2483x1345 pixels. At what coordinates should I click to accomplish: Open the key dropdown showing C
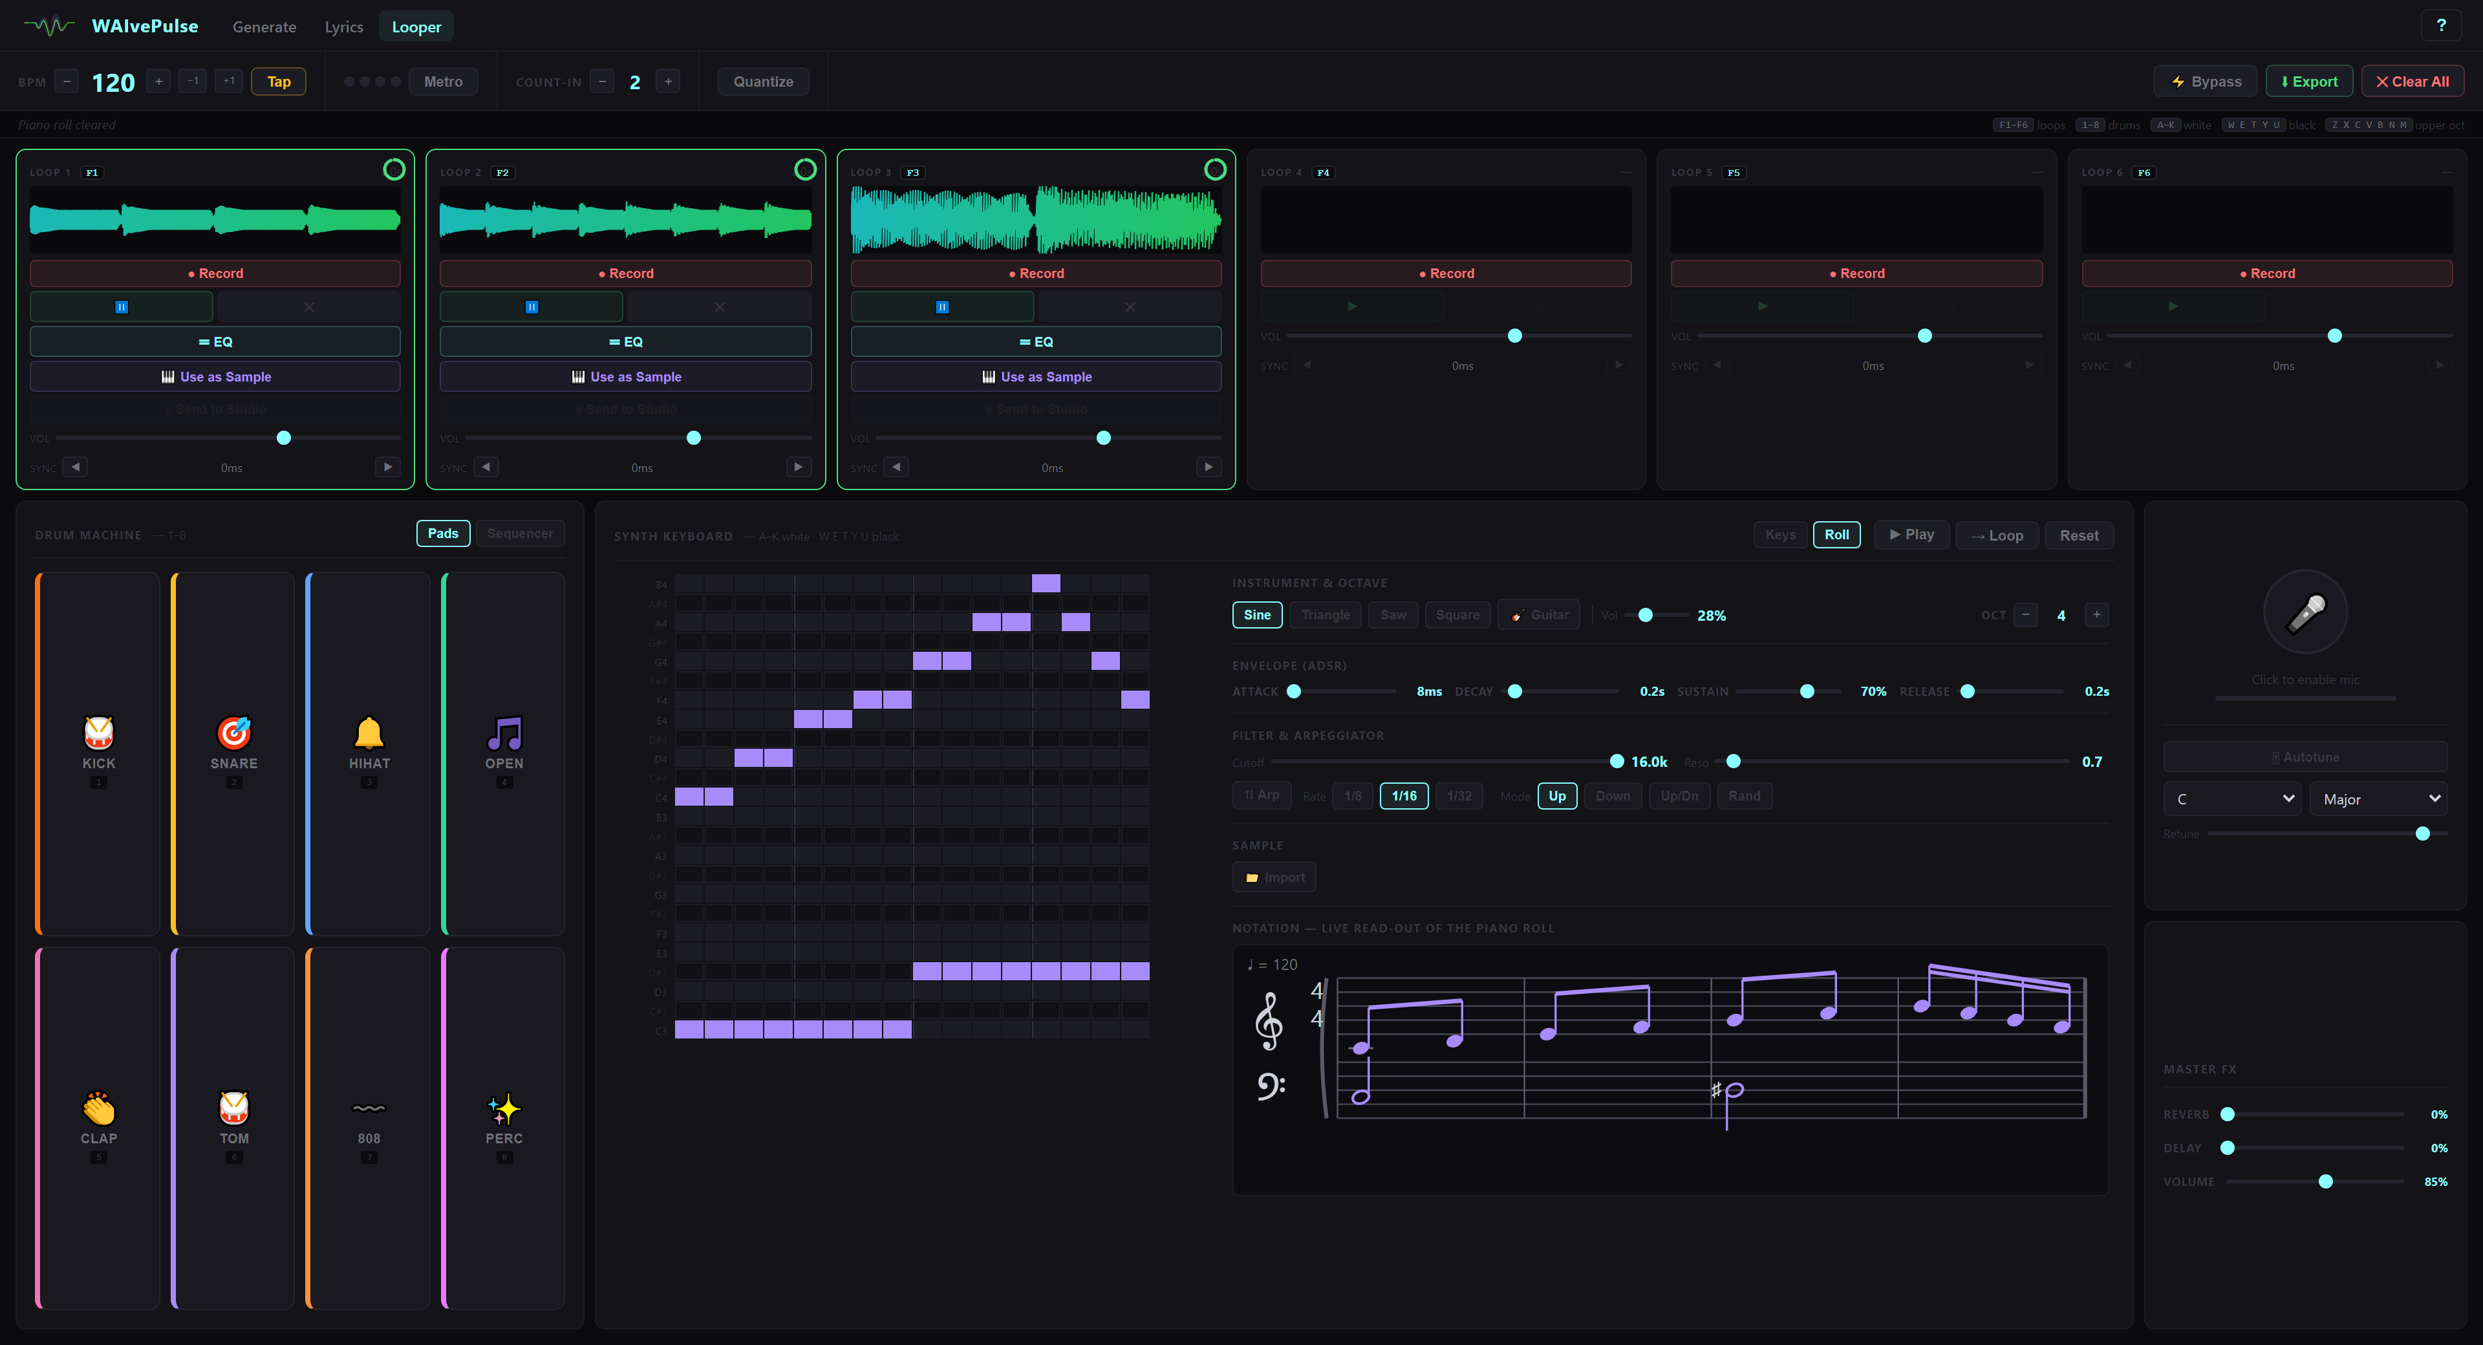pyautogui.click(x=2231, y=799)
